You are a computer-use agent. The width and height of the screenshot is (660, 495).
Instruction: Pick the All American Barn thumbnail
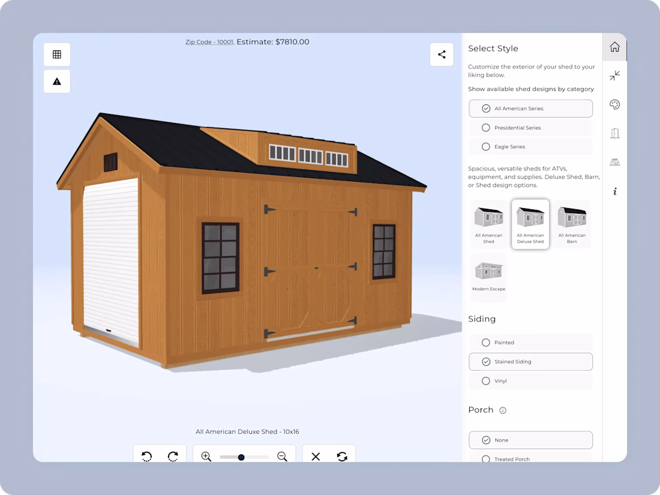[572, 224]
